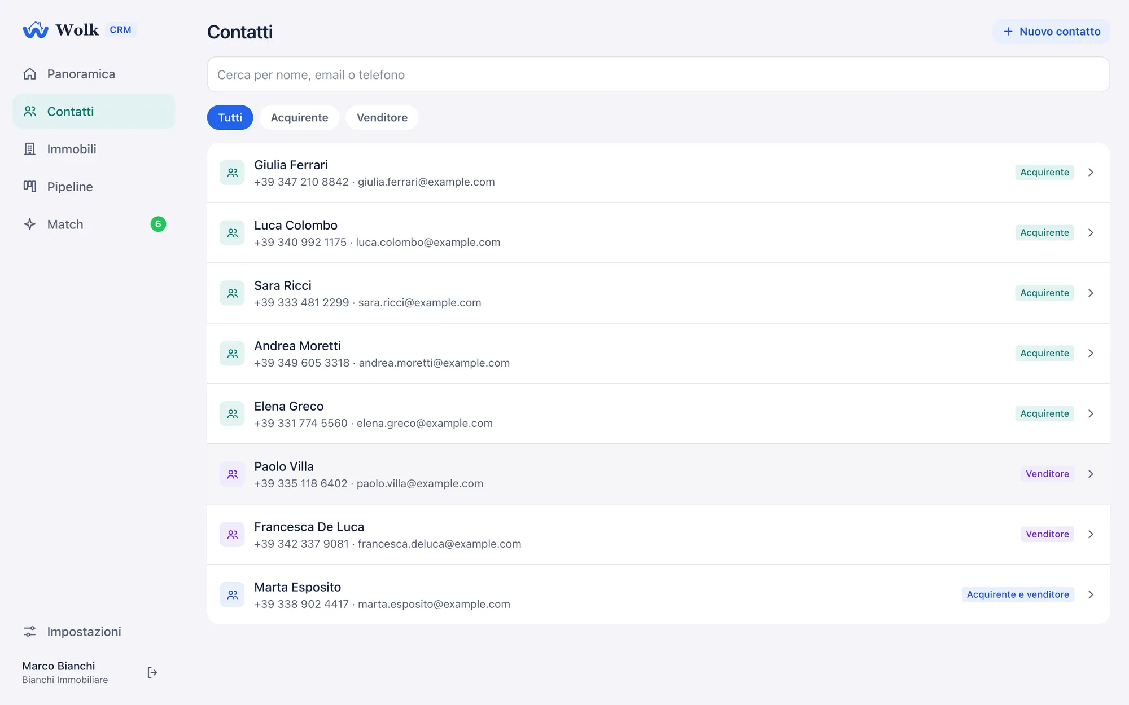Screen dimensions: 1129x705
Task: Click the CRM label badge
Action: pyautogui.click(x=120, y=30)
